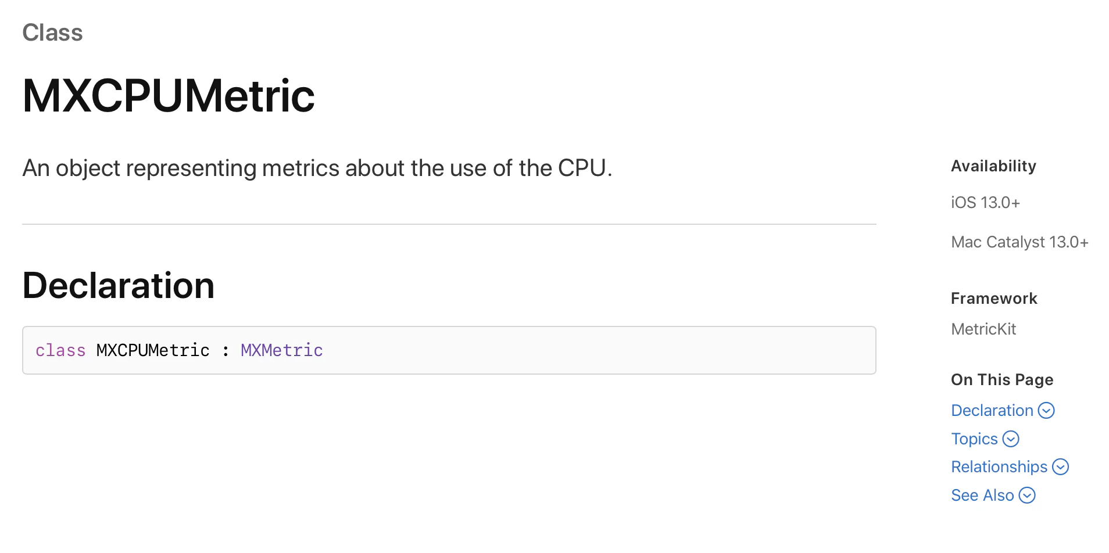Click the circled chevron icon beside Declaration
Screen dimensions: 1109x553
(x=1046, y=411)
